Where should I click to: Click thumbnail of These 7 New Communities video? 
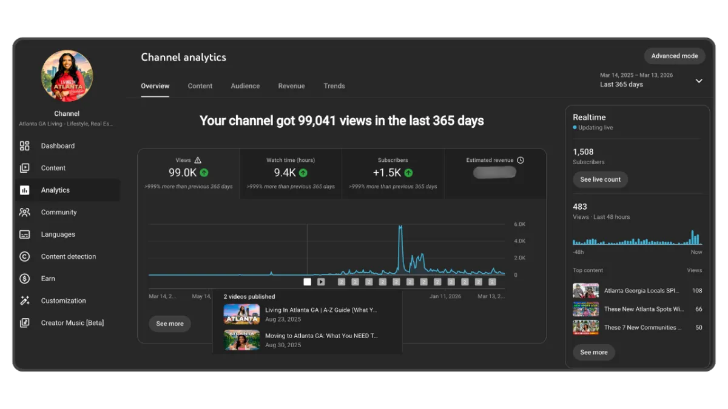click(585, 327)
